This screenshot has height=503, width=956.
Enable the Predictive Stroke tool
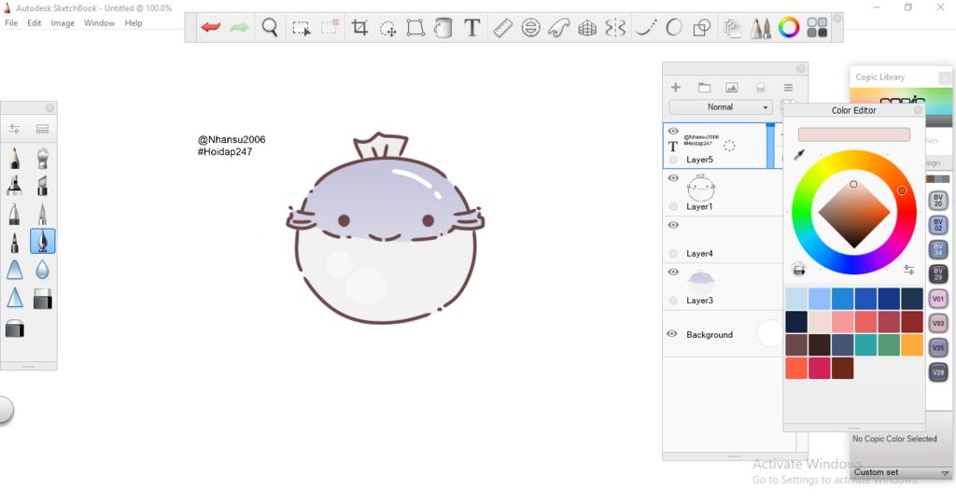point(674,27)
